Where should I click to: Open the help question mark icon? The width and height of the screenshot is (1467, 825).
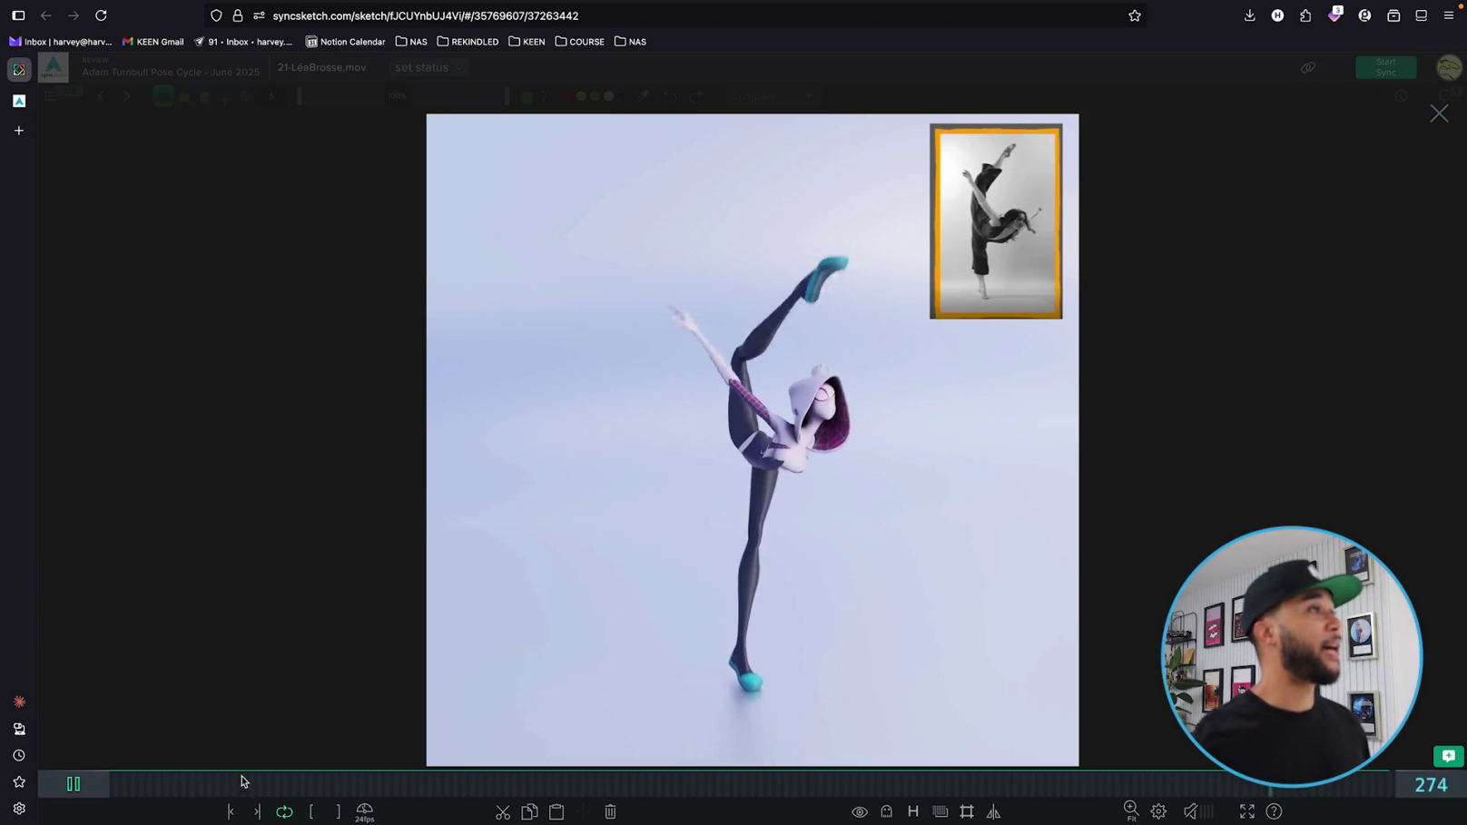[1275, 812]
